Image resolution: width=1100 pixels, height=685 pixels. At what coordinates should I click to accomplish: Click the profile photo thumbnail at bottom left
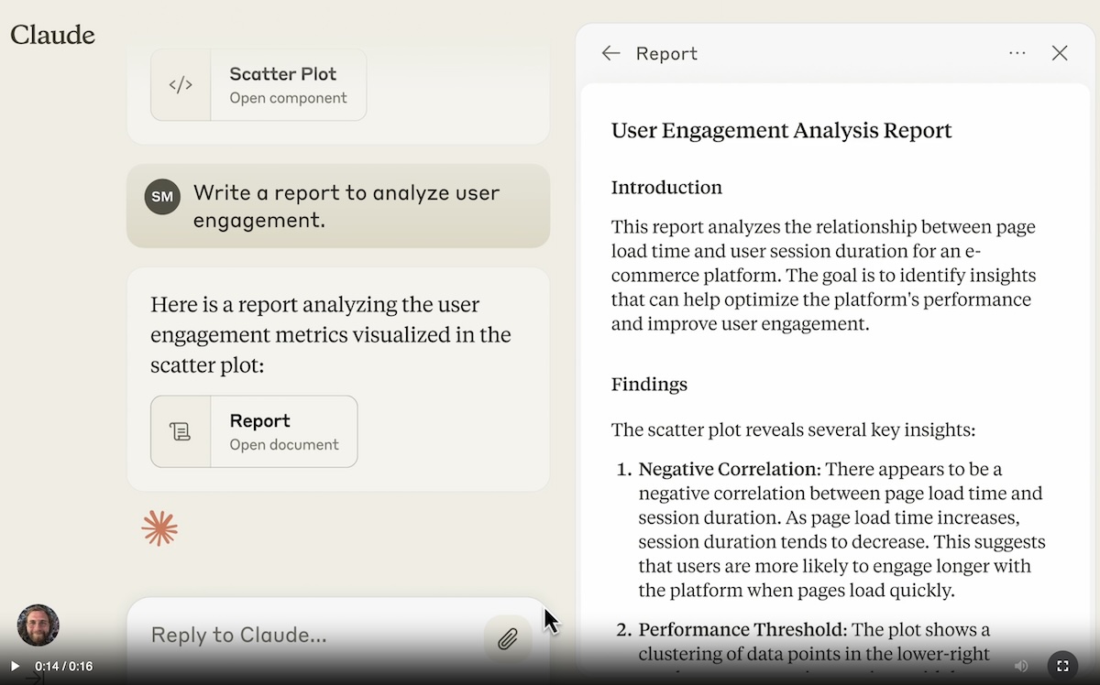38,625
